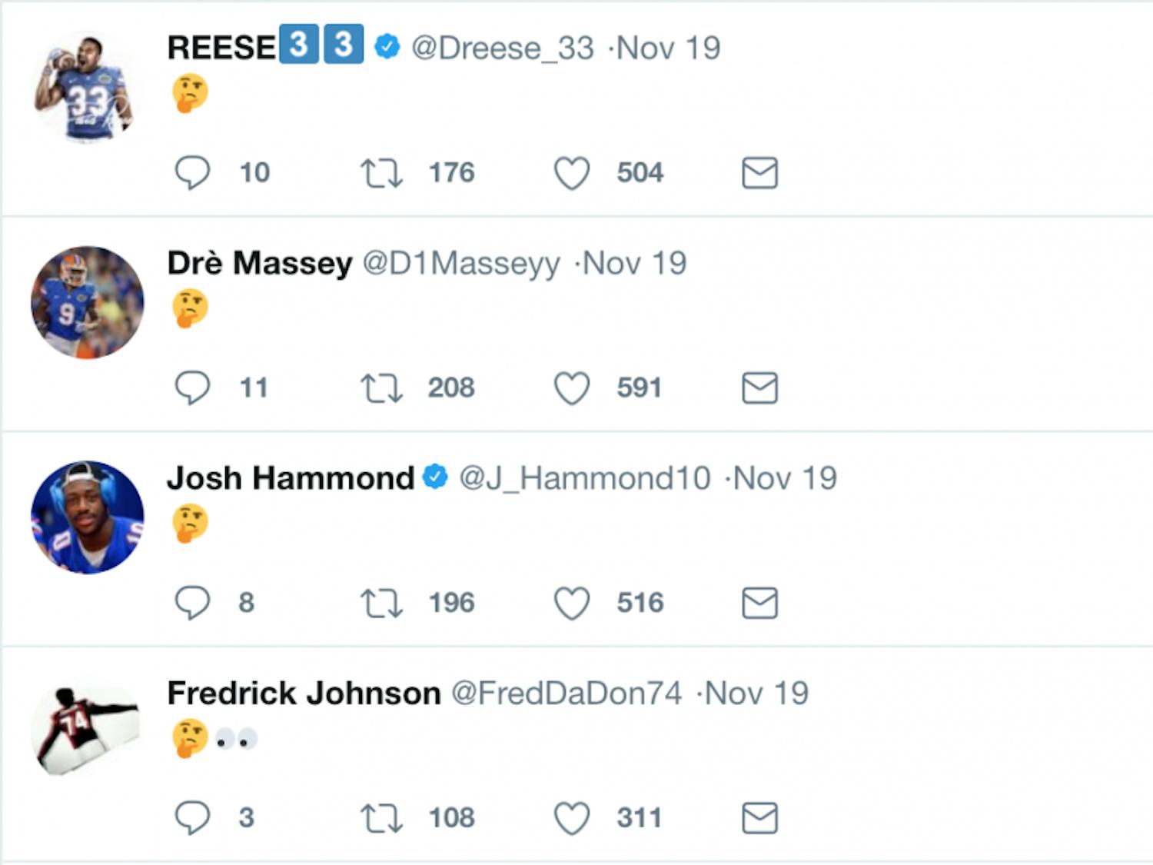Viewport: 1153px width, 865px height.
Task: Retweet REESE33's tweet
Action: point(383,173)
